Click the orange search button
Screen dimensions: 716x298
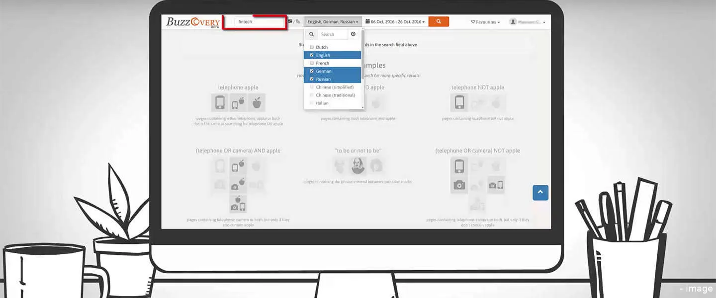pyautogui.click(x=438, y=22)
